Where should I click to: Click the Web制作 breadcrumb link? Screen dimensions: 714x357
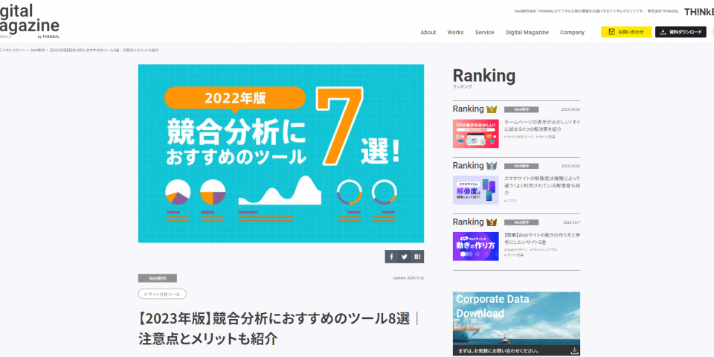(37, 50)
